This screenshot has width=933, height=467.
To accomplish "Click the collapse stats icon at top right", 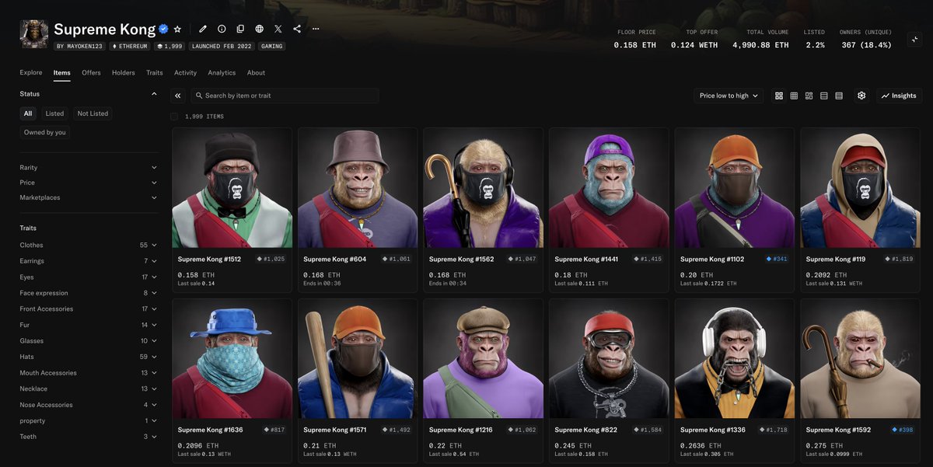I will tap(914, 39).
